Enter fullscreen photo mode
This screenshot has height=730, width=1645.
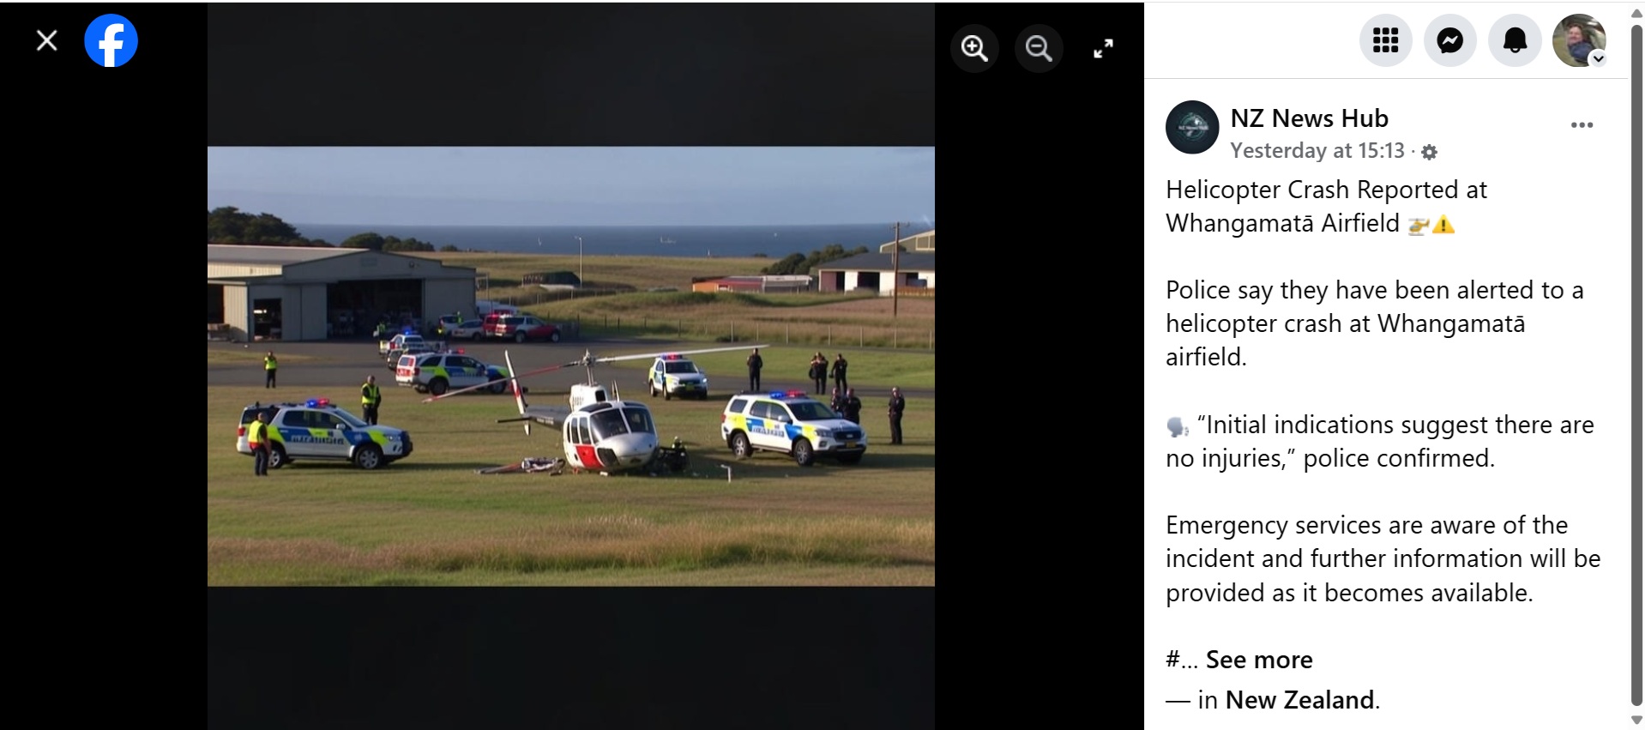pos(1104,48)
